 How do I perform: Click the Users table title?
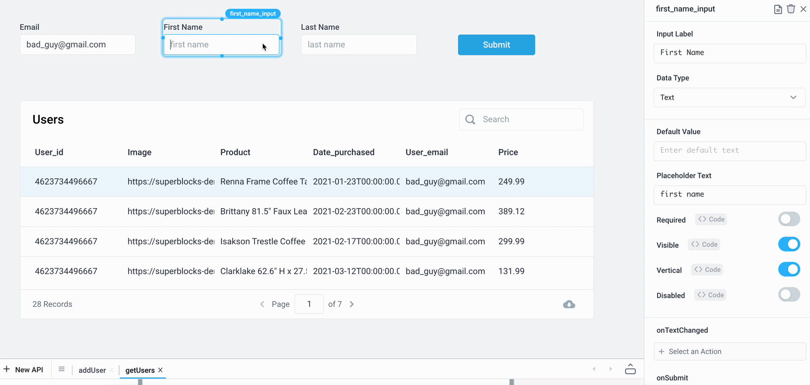(x=48, y=120)
